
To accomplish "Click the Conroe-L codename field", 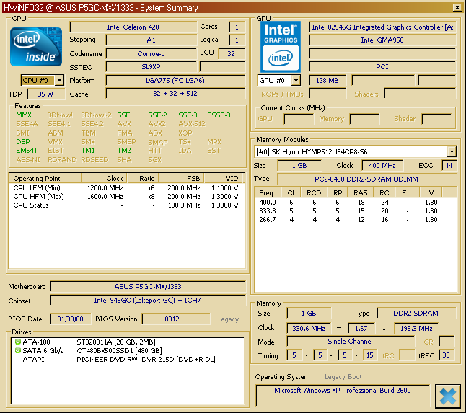I will coord(151,54).
